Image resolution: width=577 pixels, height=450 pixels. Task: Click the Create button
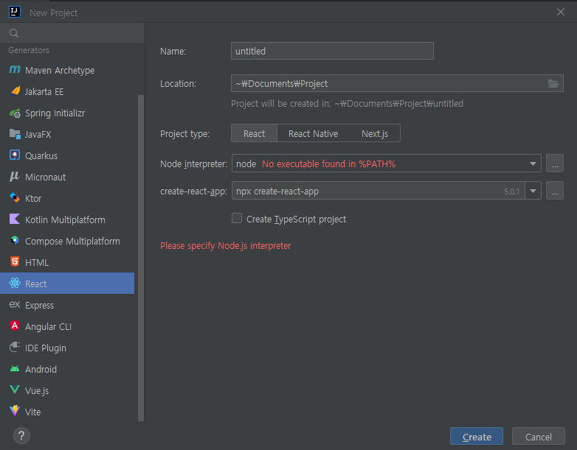[x=477, y=437]
